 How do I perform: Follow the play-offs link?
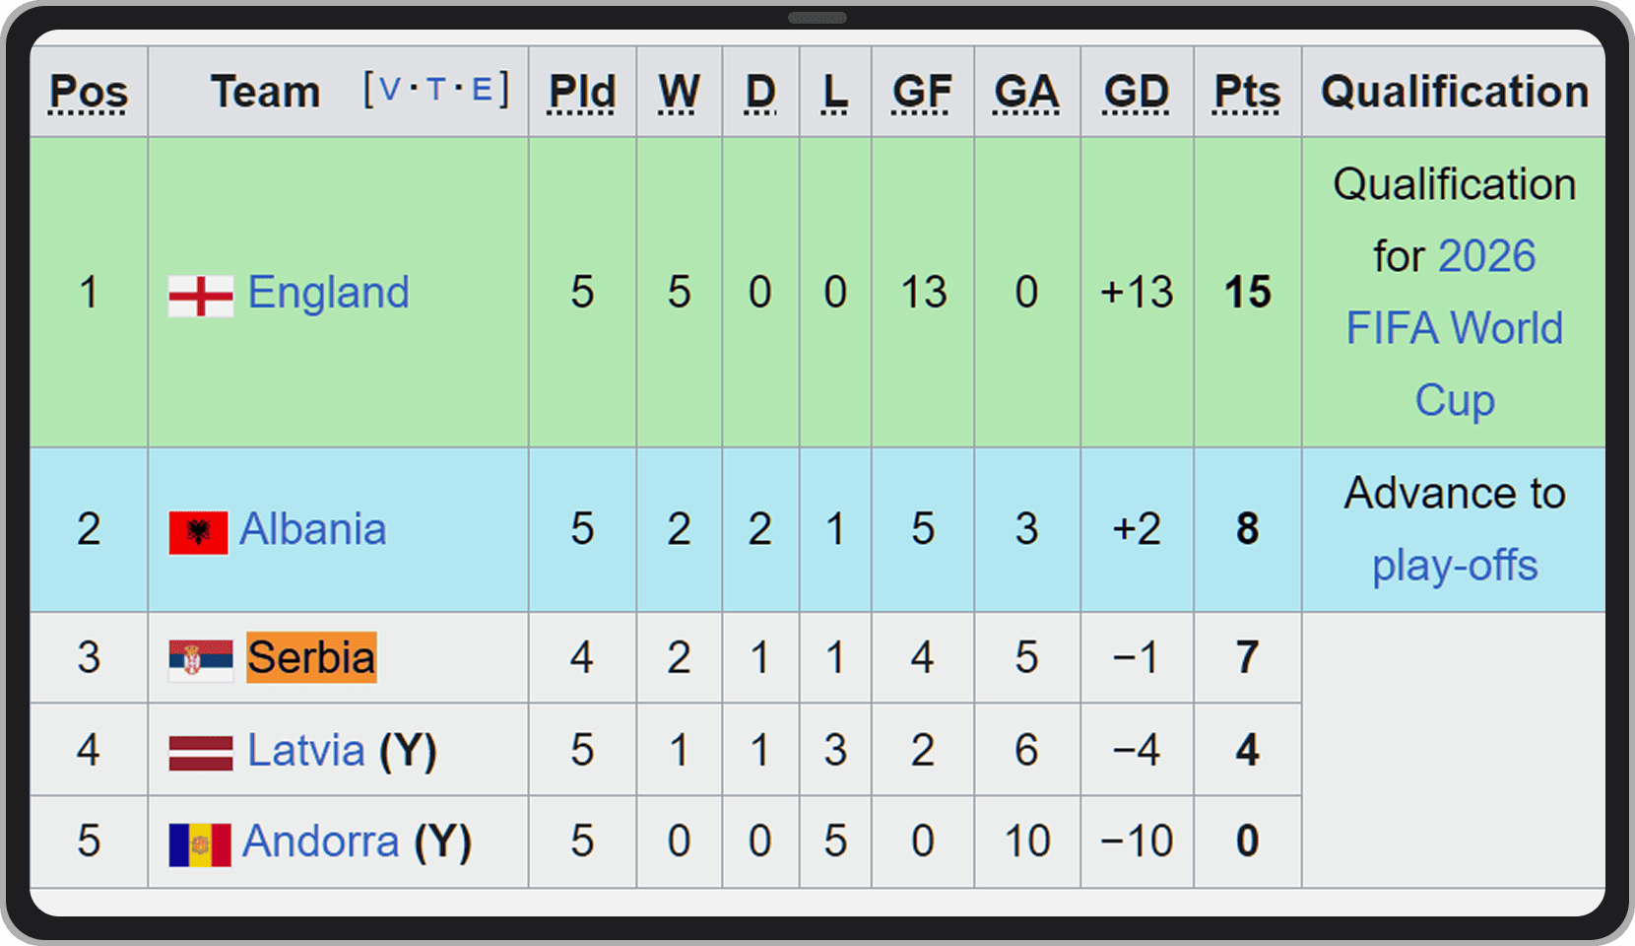(1455, 566)
